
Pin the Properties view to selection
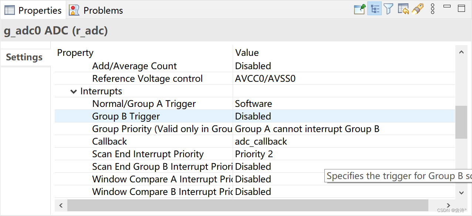[x=360, y=9]
